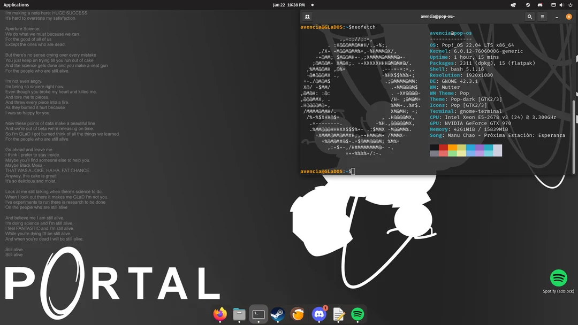Click the terminal search button
Screen dimensions: 578x325
coord(529,17)
